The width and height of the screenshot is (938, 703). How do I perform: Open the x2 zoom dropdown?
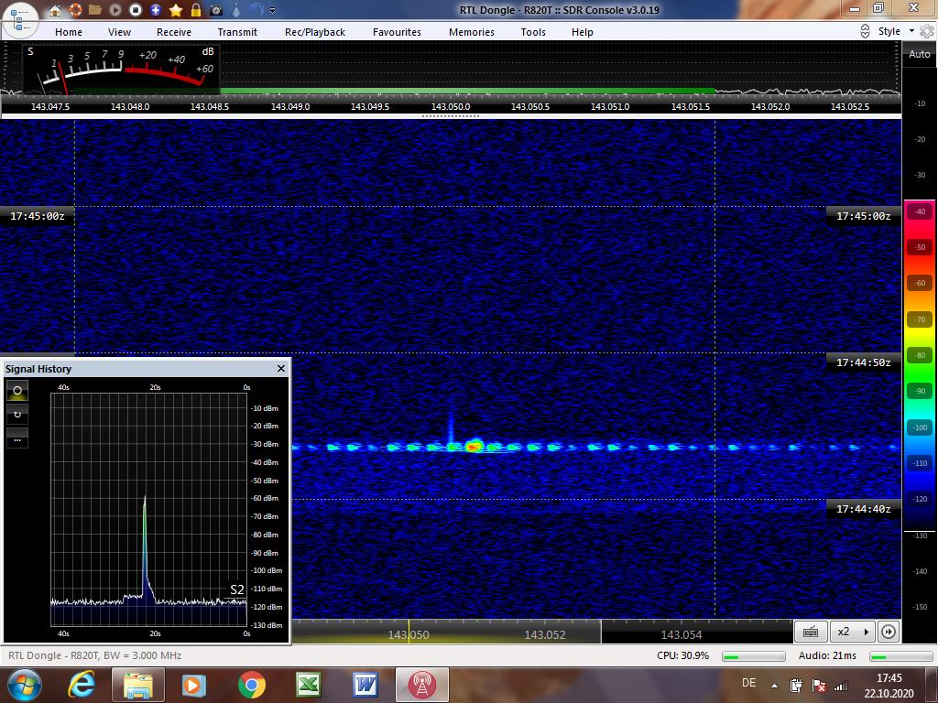[x=852, y=632]
